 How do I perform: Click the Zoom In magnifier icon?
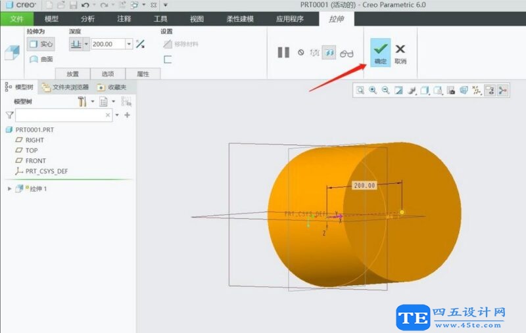(x=373, y=90)
